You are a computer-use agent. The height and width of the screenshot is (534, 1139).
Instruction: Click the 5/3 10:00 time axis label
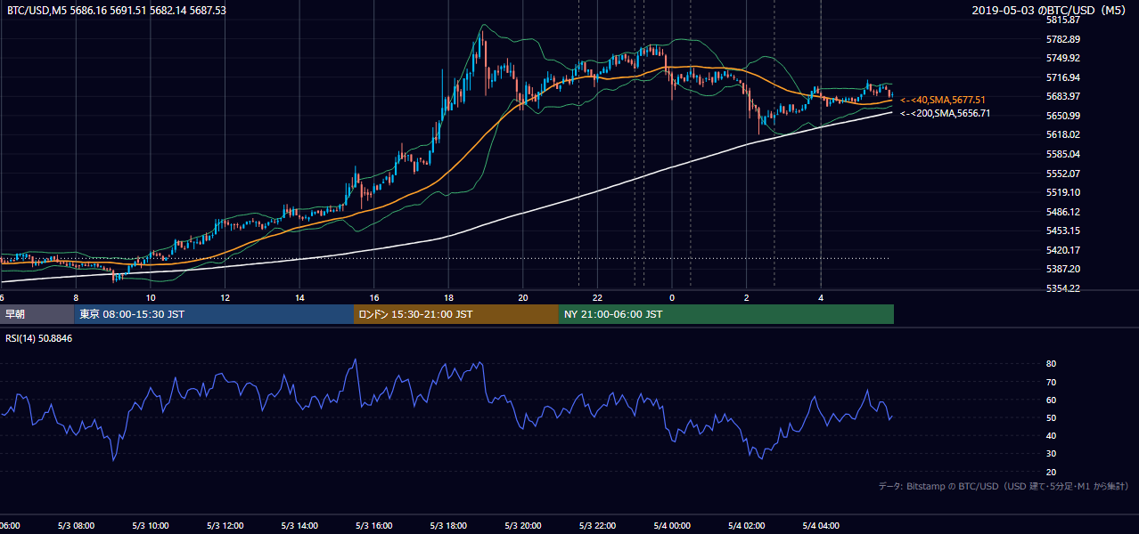151,526
